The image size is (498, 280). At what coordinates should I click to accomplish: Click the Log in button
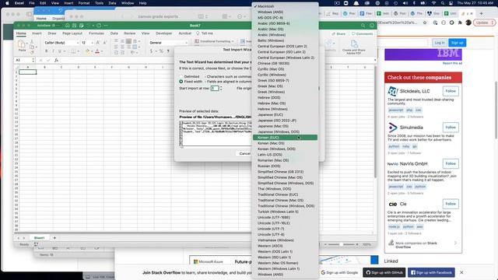tap(439, 43)
